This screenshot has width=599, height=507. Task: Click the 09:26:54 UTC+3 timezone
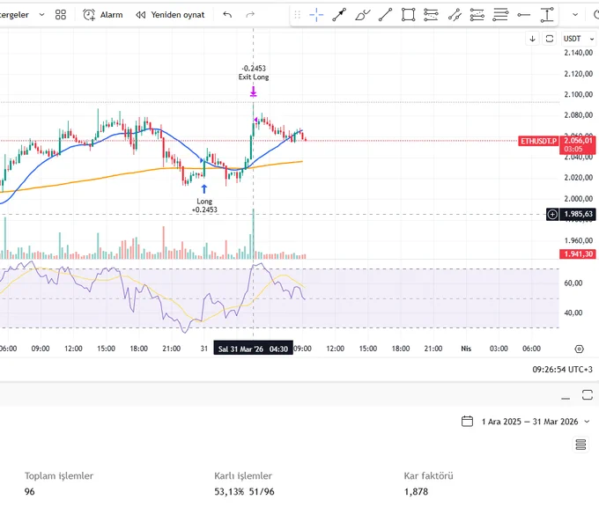coord(562,370)
